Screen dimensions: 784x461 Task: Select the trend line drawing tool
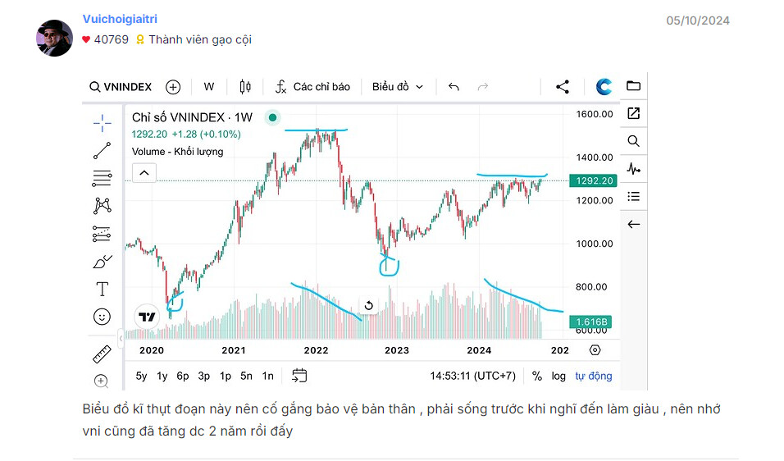click(x=102, y=150)
